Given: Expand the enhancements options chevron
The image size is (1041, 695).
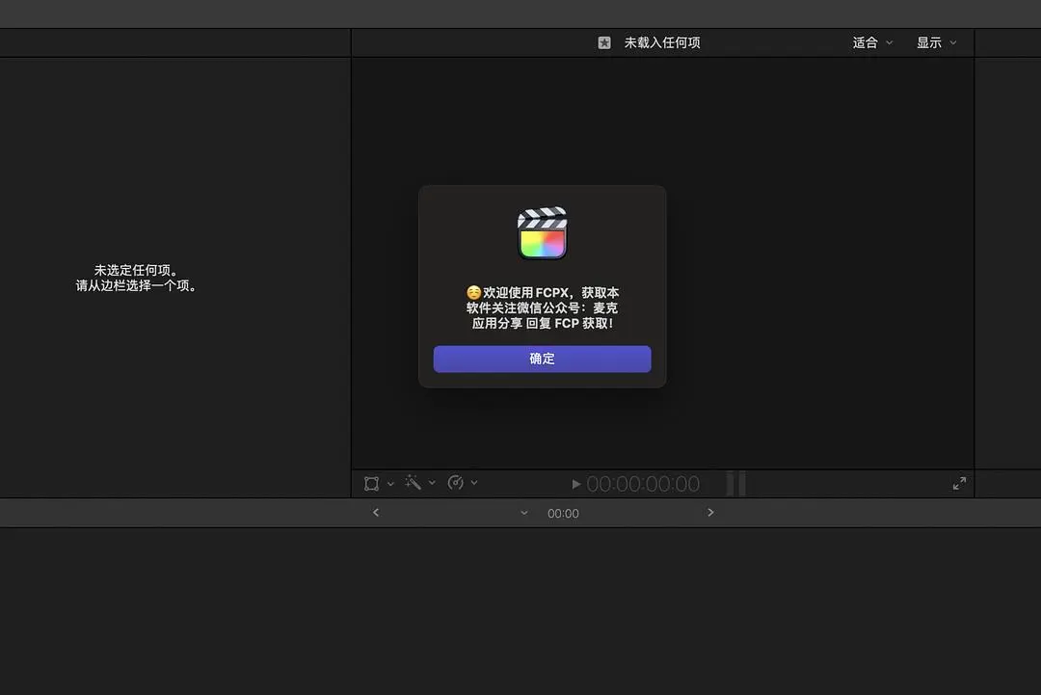Looking at the screenshot, I should pyautogui.click(x=432, y=483).
